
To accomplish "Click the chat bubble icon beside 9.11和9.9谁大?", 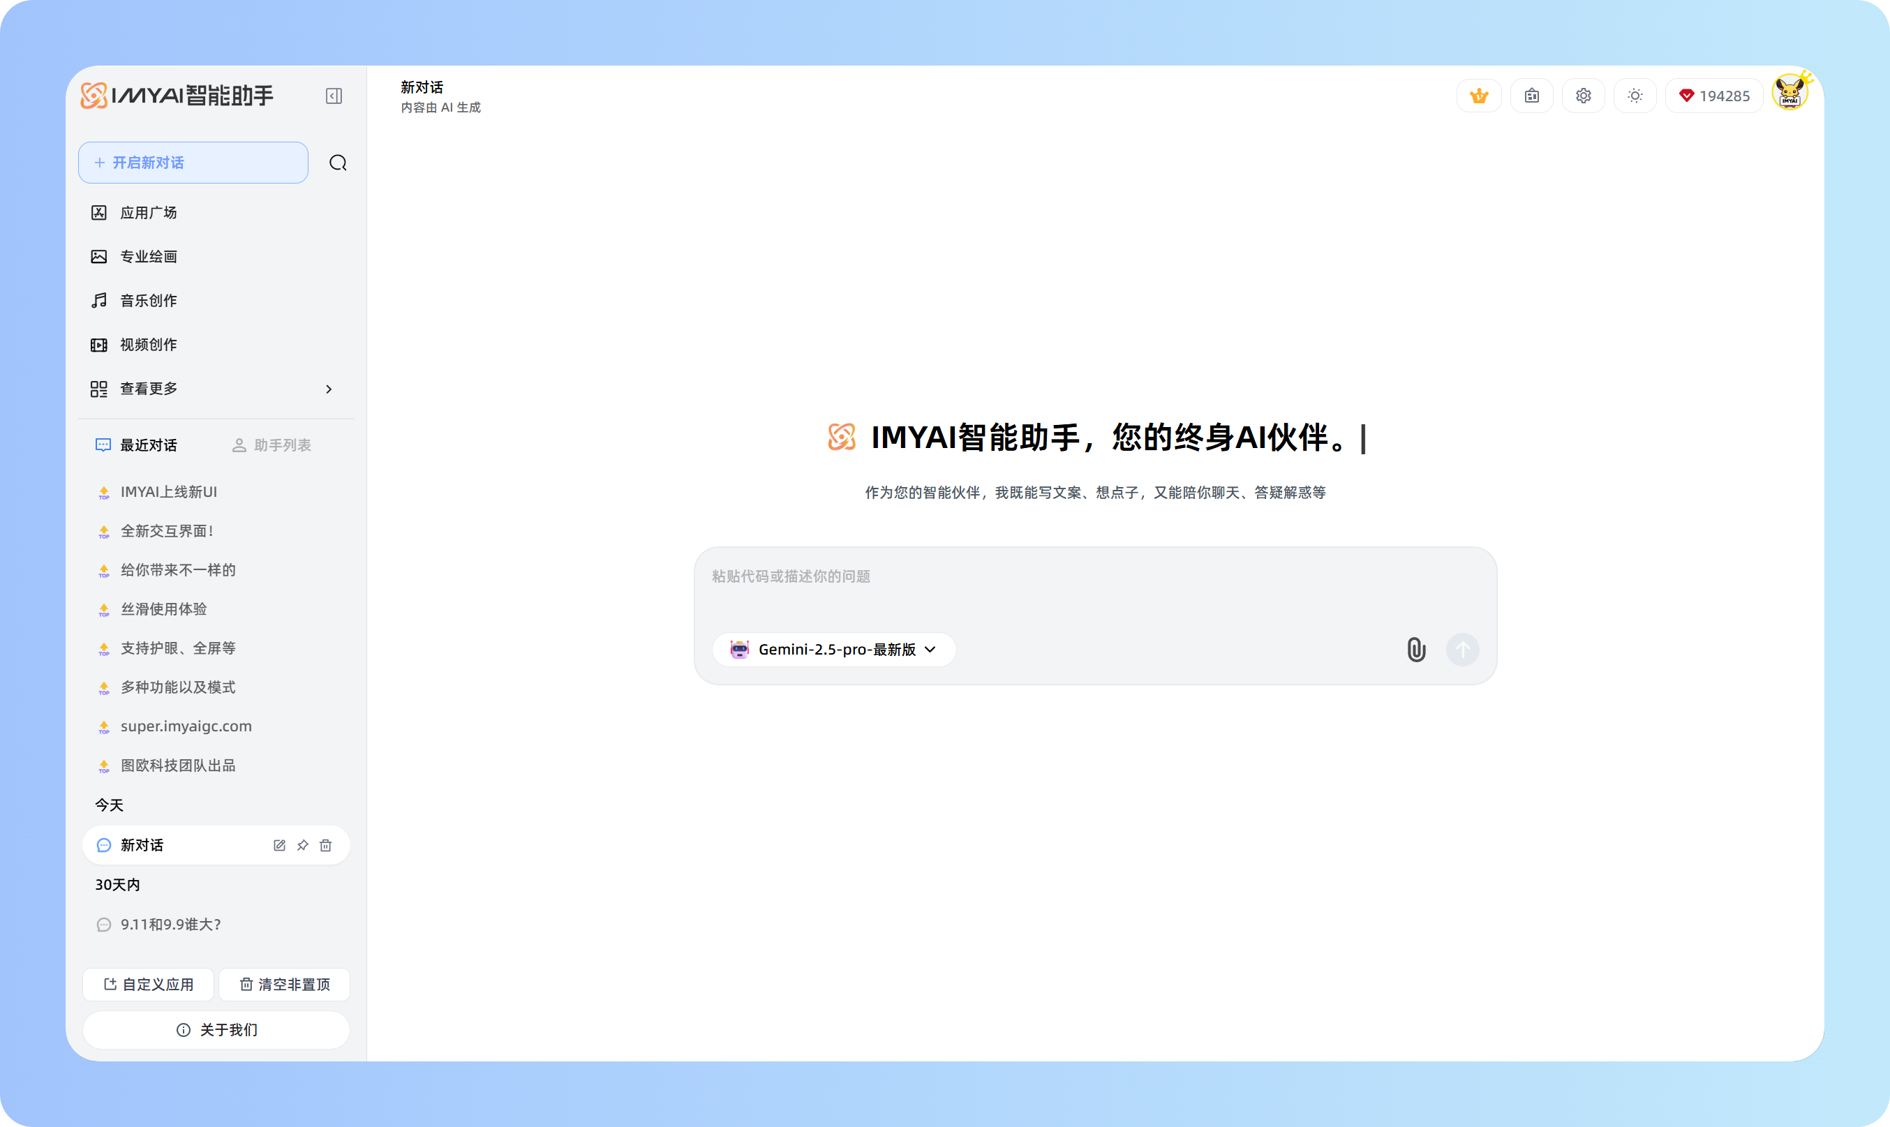I will coord(104,925).
